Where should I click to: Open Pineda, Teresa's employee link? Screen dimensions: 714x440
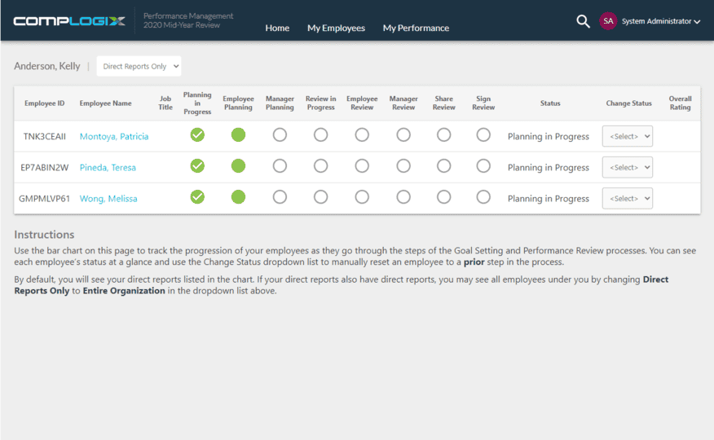coord(108,168)
